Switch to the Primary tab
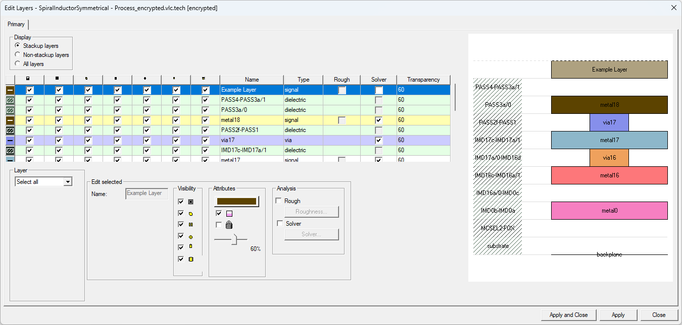Screen dimensions: 682x325 17,24
